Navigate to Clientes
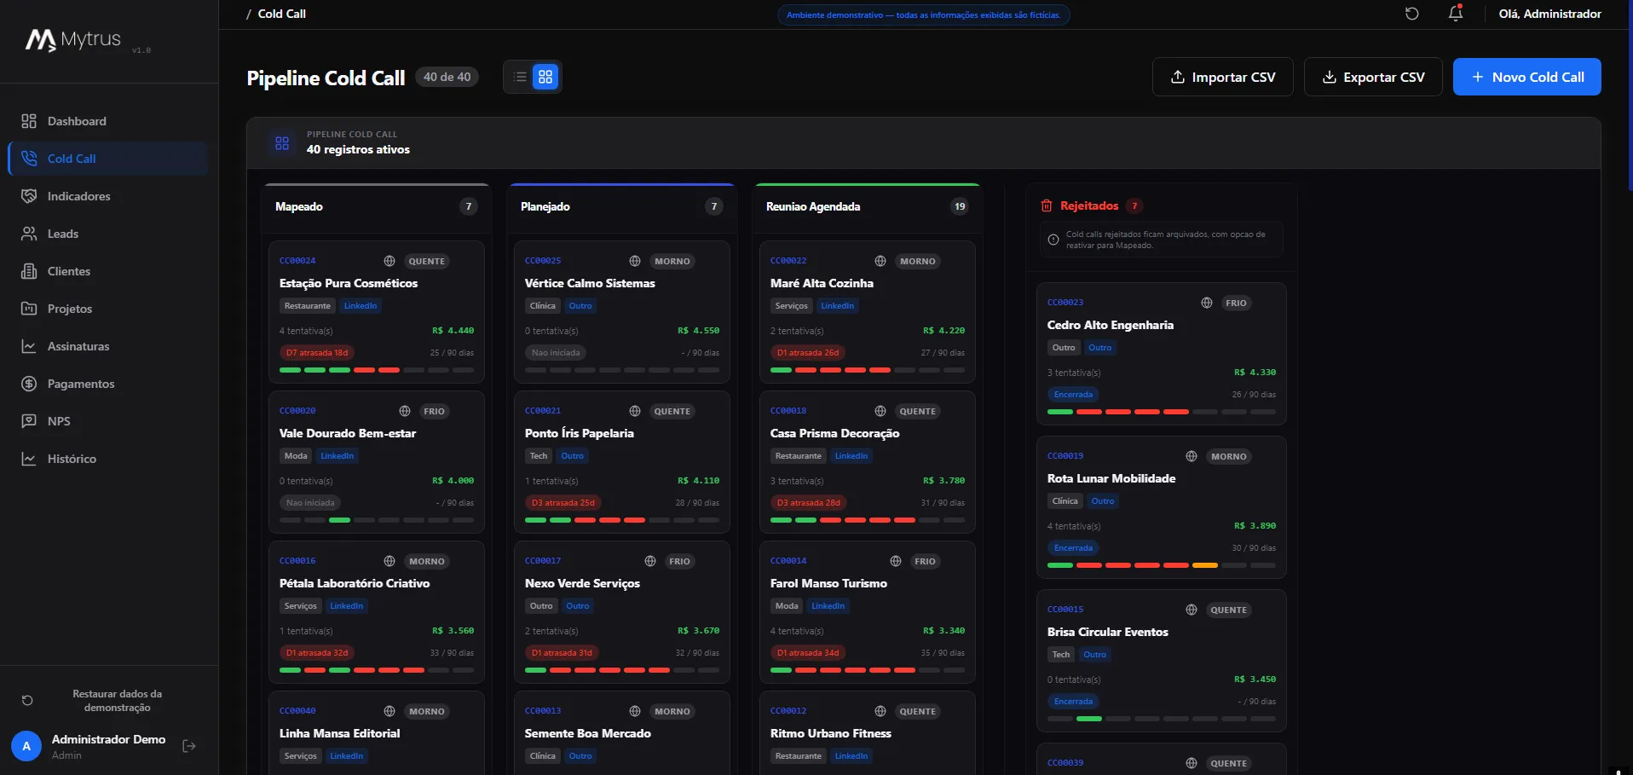Viewport: 1633px width, 775px height. [109, 271]
